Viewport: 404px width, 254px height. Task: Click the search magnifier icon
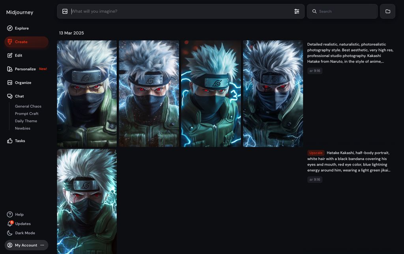[x=314, y=11]
